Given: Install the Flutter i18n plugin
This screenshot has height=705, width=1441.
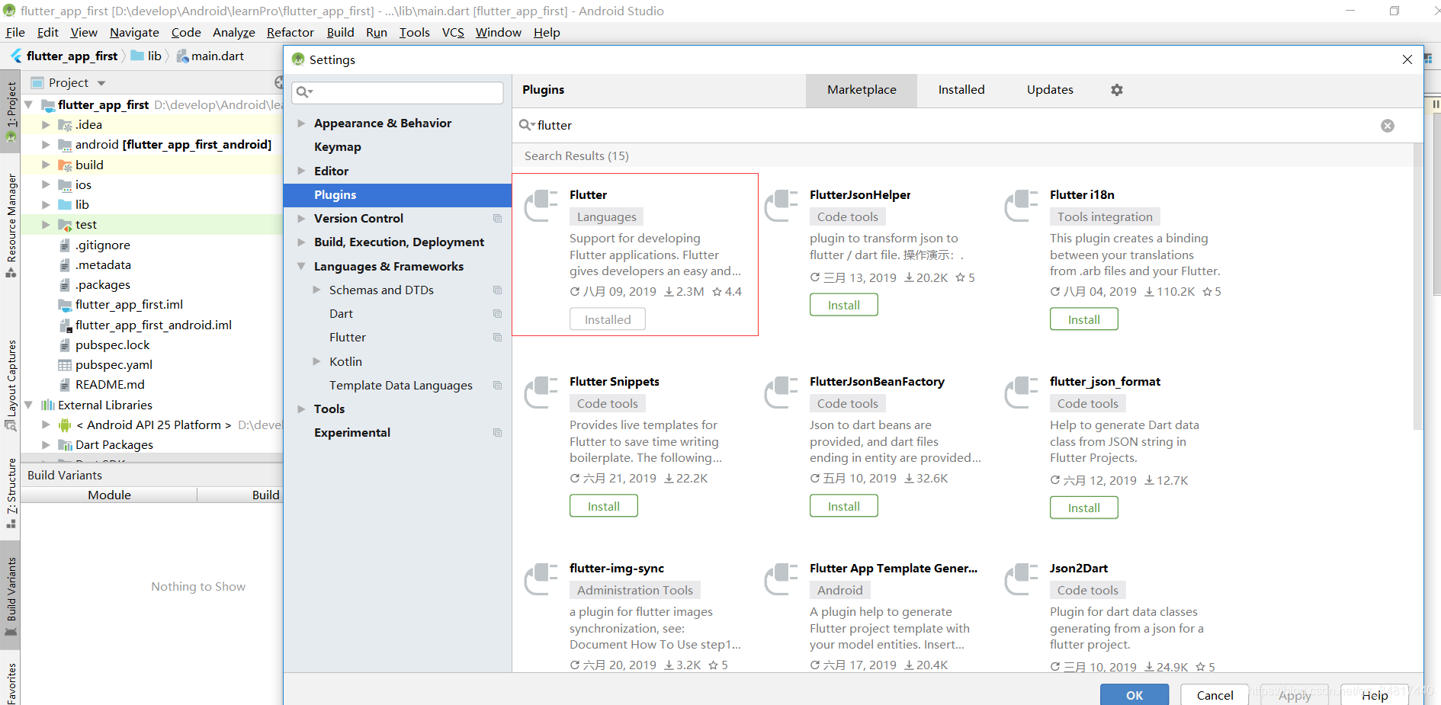Looking at the screenshot, I should coord(1084,319).
